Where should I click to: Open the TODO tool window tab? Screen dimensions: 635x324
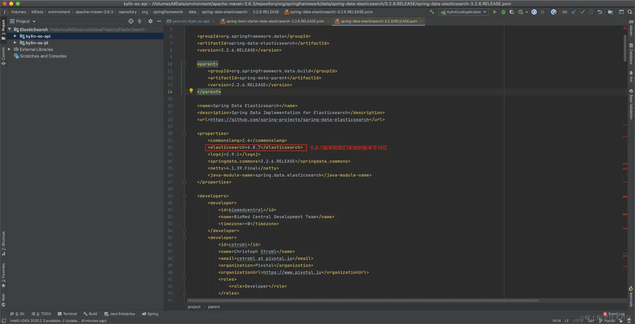41,314
